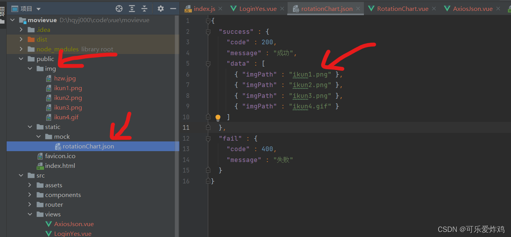Viewport: 511px width, 237px height.
Task: Click the 200 code value
Action: (x=267, y=42)
